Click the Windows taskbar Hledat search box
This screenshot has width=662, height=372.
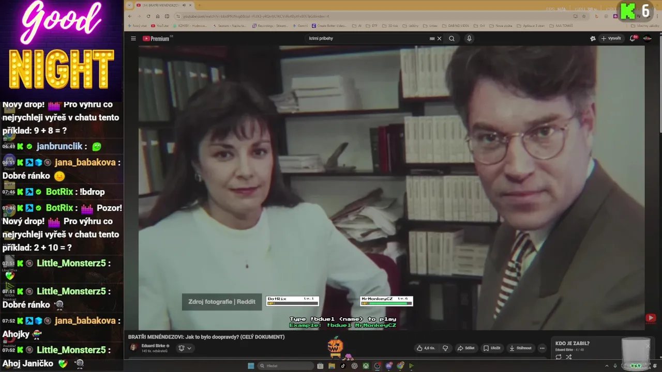point(285,366)
